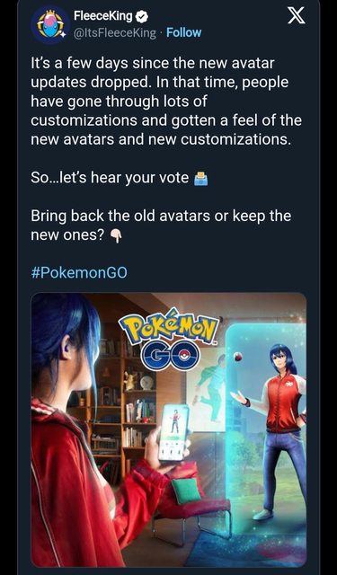Click the floating Poké Ball in the picture

point(238,356)
